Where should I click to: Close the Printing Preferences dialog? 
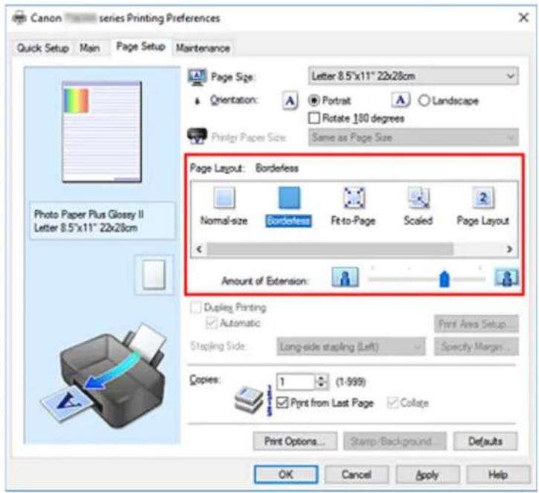coord(523,17)
